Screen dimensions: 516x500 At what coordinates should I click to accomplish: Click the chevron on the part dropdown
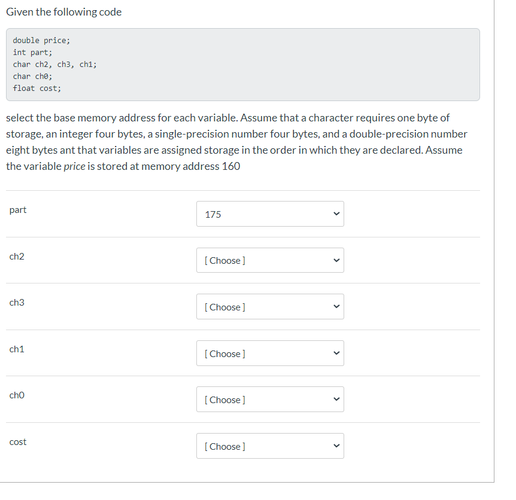[336, 214]
